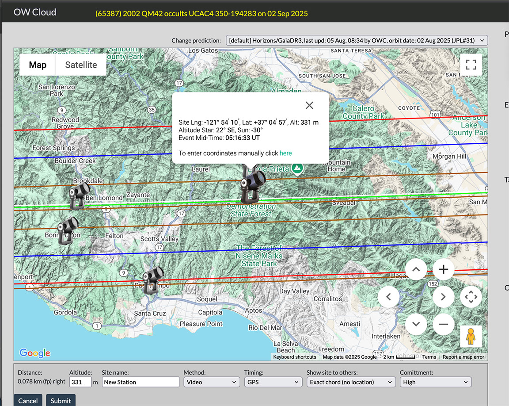Click the telescope marker near Bonny Doon
509x406 pixels.
[68, 230]
